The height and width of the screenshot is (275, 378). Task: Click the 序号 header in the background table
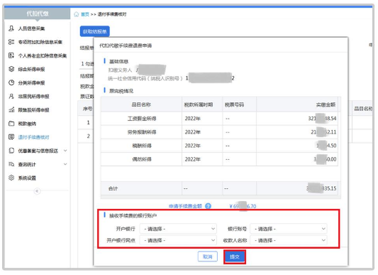click(x=87, y=109)
